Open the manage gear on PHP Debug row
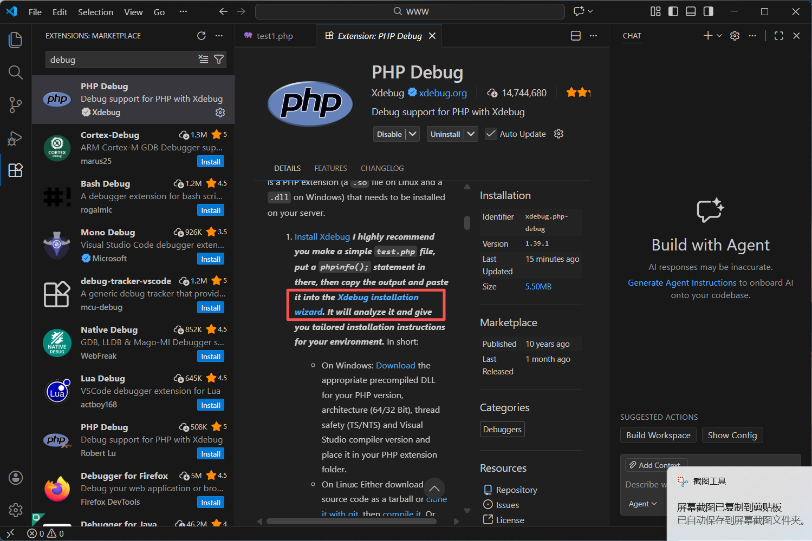 click(220, 113)
